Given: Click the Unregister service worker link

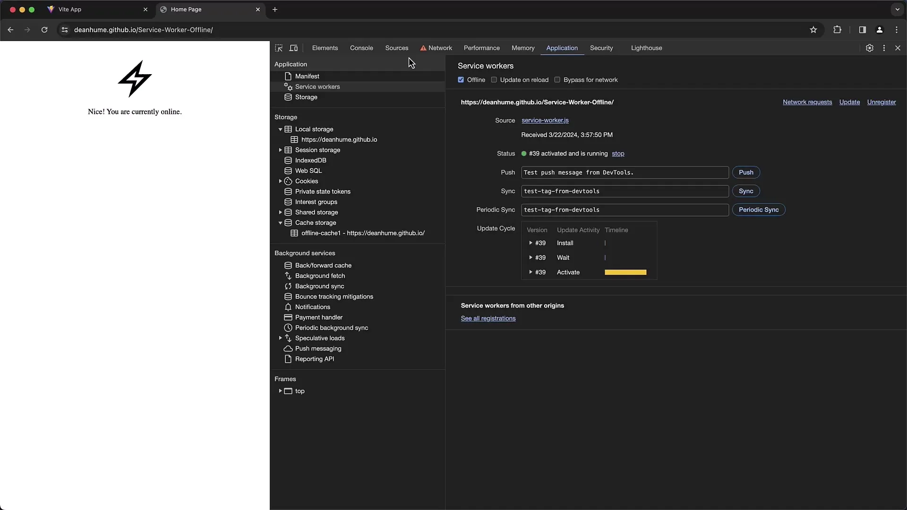Looking at the screenshot, I should (x=883, y=102).
